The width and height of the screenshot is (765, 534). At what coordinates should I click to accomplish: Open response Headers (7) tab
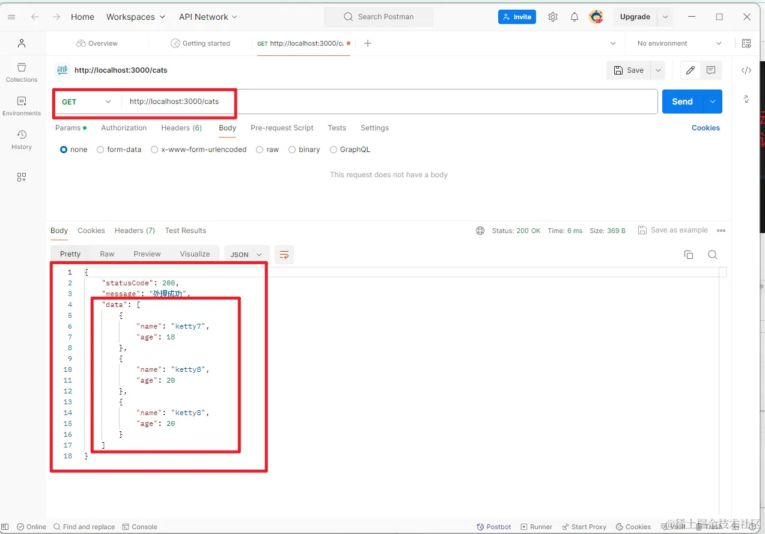pyautogui.click(x=135, y=231)
